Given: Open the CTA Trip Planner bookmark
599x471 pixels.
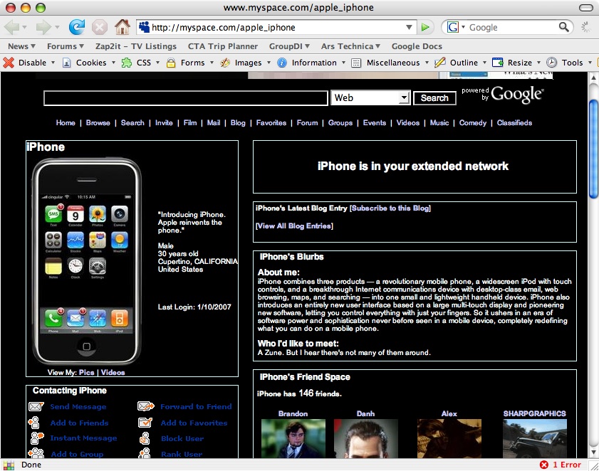Looking at the screenshot, I should point(223,46).
